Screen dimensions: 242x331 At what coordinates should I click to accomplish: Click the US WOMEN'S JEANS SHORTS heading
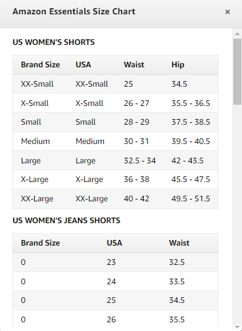pyautogui.click(x=67, y=221)
